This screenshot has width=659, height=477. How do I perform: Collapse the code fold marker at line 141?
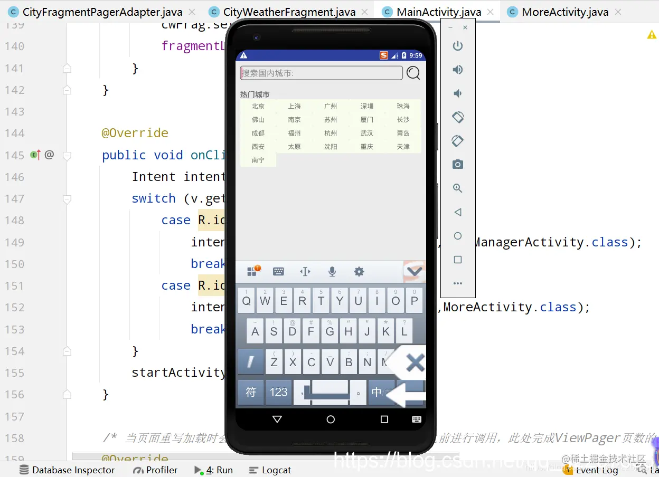(x=67, y=68)
